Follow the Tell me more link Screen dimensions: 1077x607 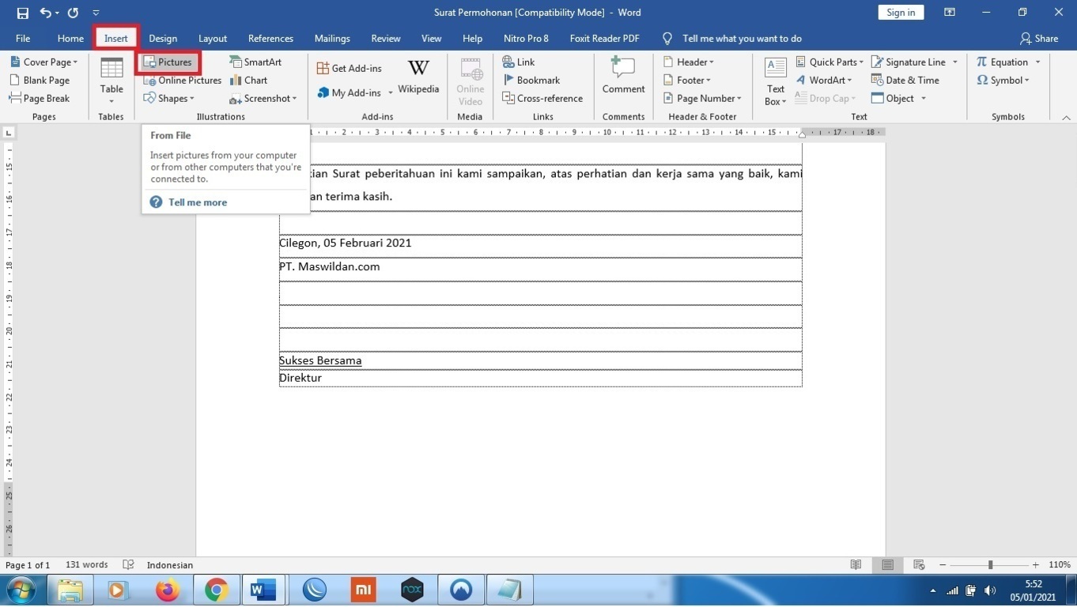(197, 202)
